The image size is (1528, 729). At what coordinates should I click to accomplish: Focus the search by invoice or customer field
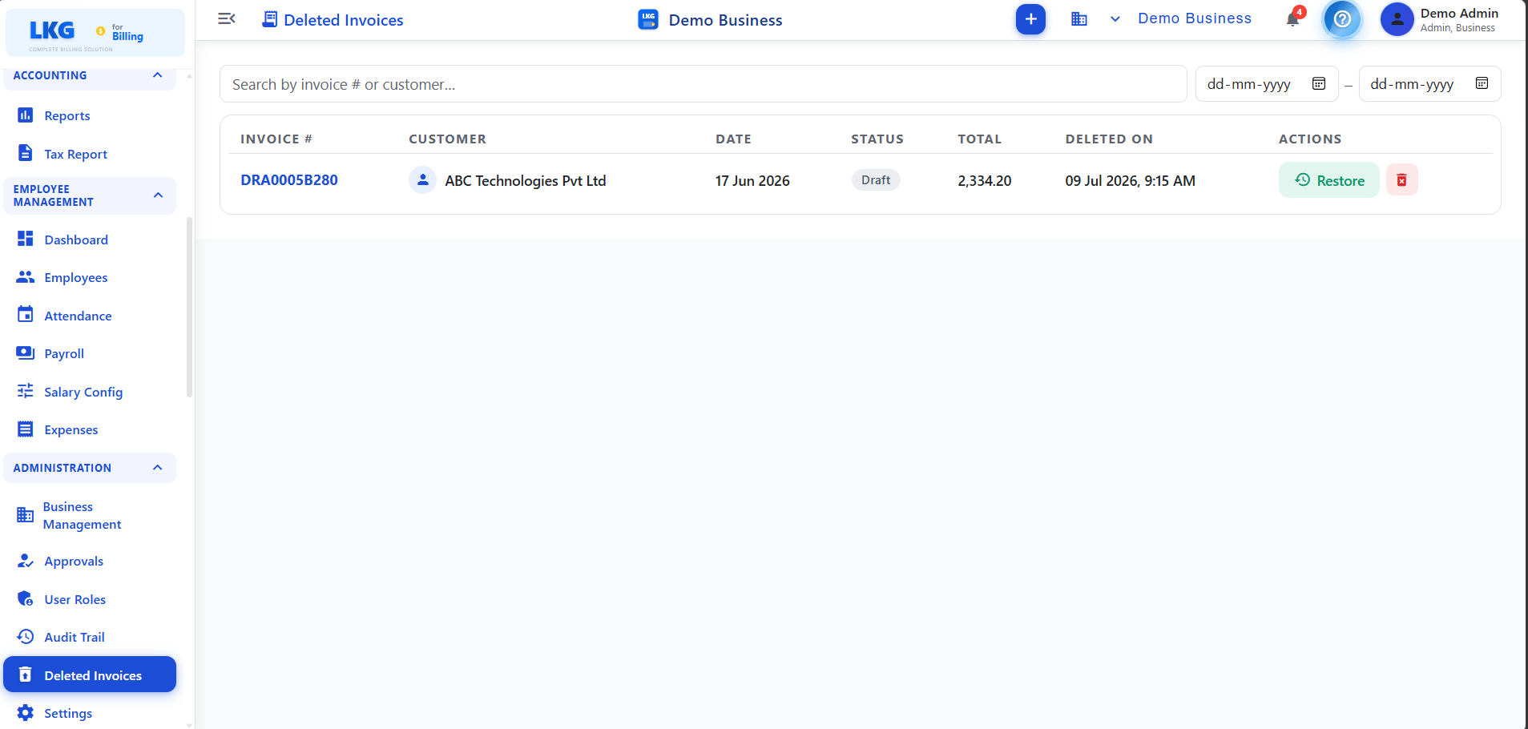click(x=703, y=84)
